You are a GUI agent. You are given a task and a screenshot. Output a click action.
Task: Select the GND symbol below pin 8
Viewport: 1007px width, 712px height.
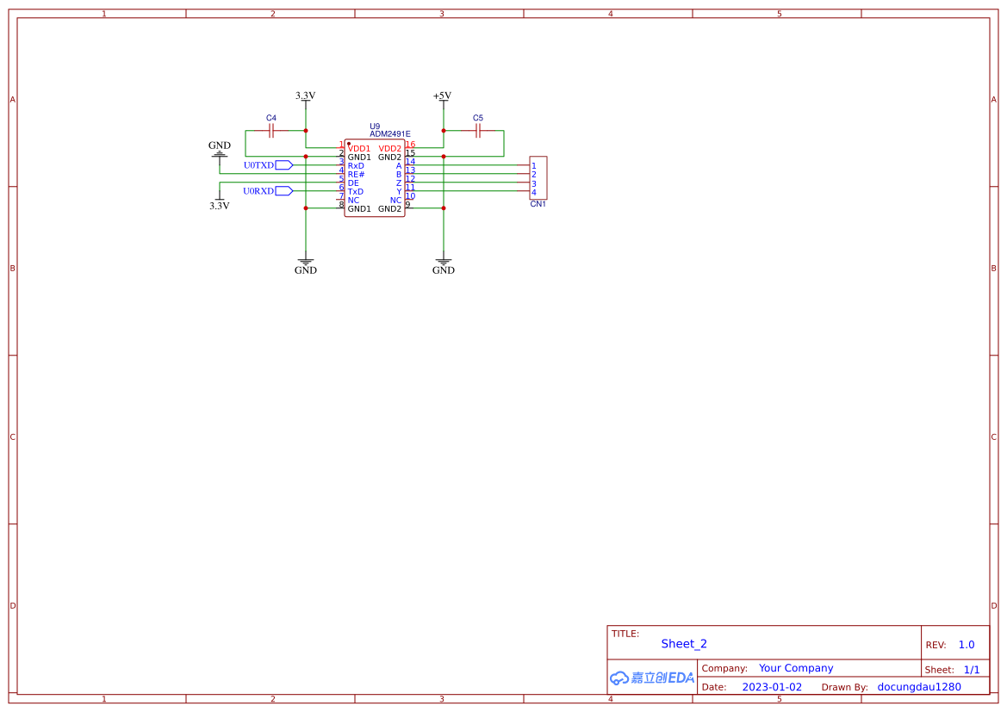coord(305,260)
